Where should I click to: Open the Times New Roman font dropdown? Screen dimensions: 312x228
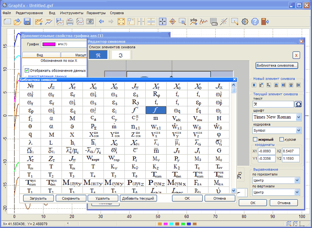coord(299,117)
